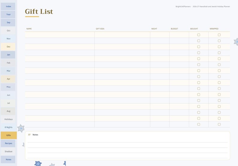Select the Nov month tab
This screenshot has height=166, width=238.
pyautogui.click(x=8, y=39)
